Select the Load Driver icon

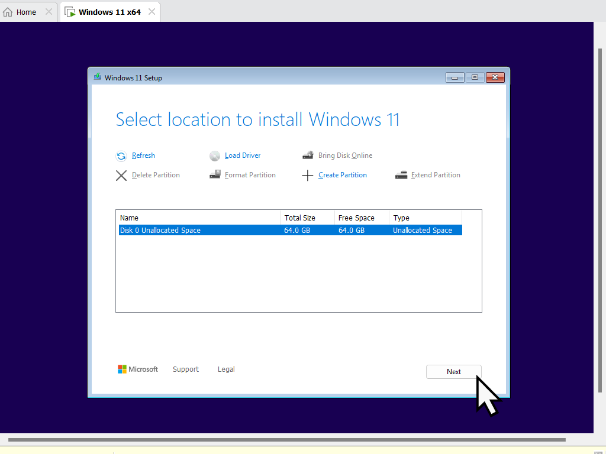[x=215, y=155]
